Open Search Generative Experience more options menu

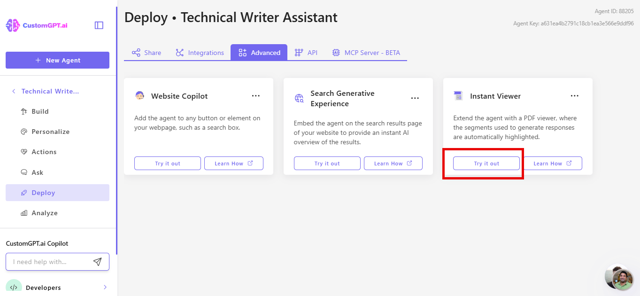tap(415, 98)
